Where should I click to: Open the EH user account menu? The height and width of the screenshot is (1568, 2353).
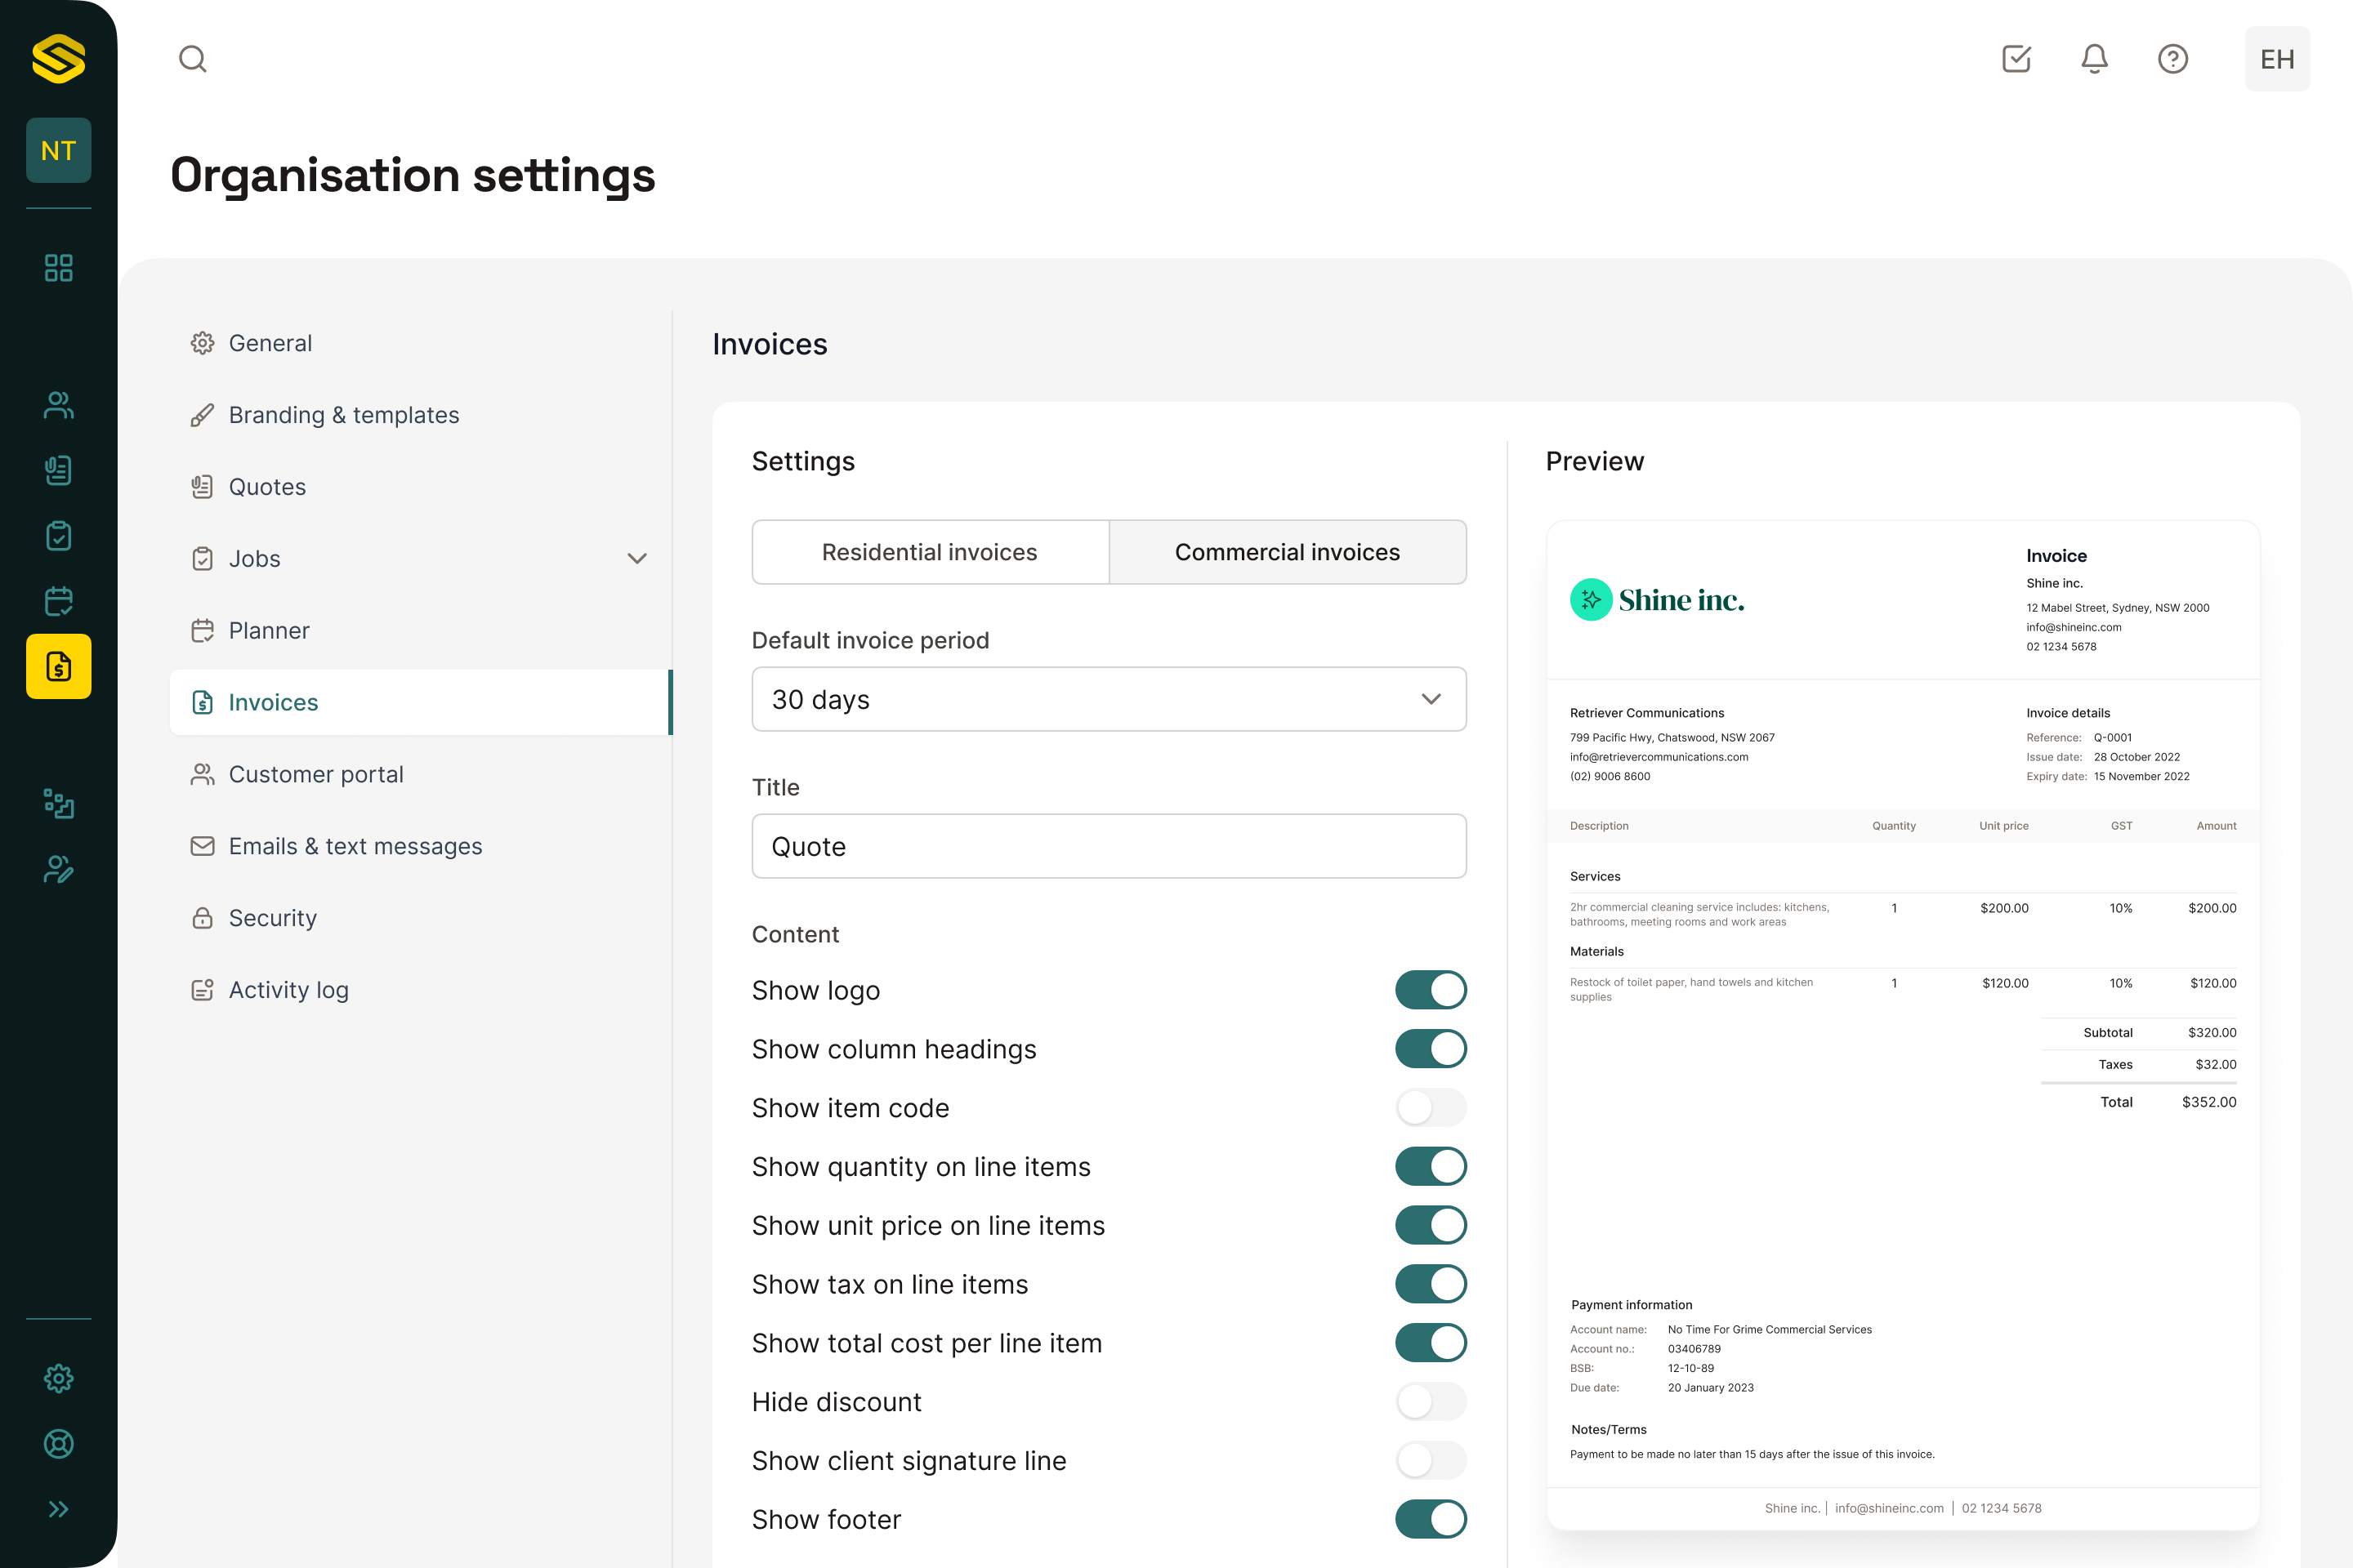pos(2276,59)
